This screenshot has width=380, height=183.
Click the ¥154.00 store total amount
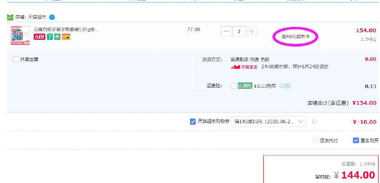tap(364, 103)
